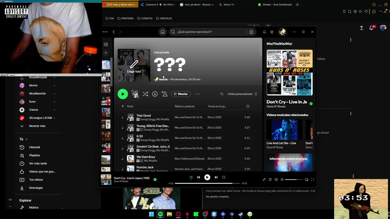Open Spotify profile avatar menu
The width and height of the screenshot is (390, 219).
[282, 32]
